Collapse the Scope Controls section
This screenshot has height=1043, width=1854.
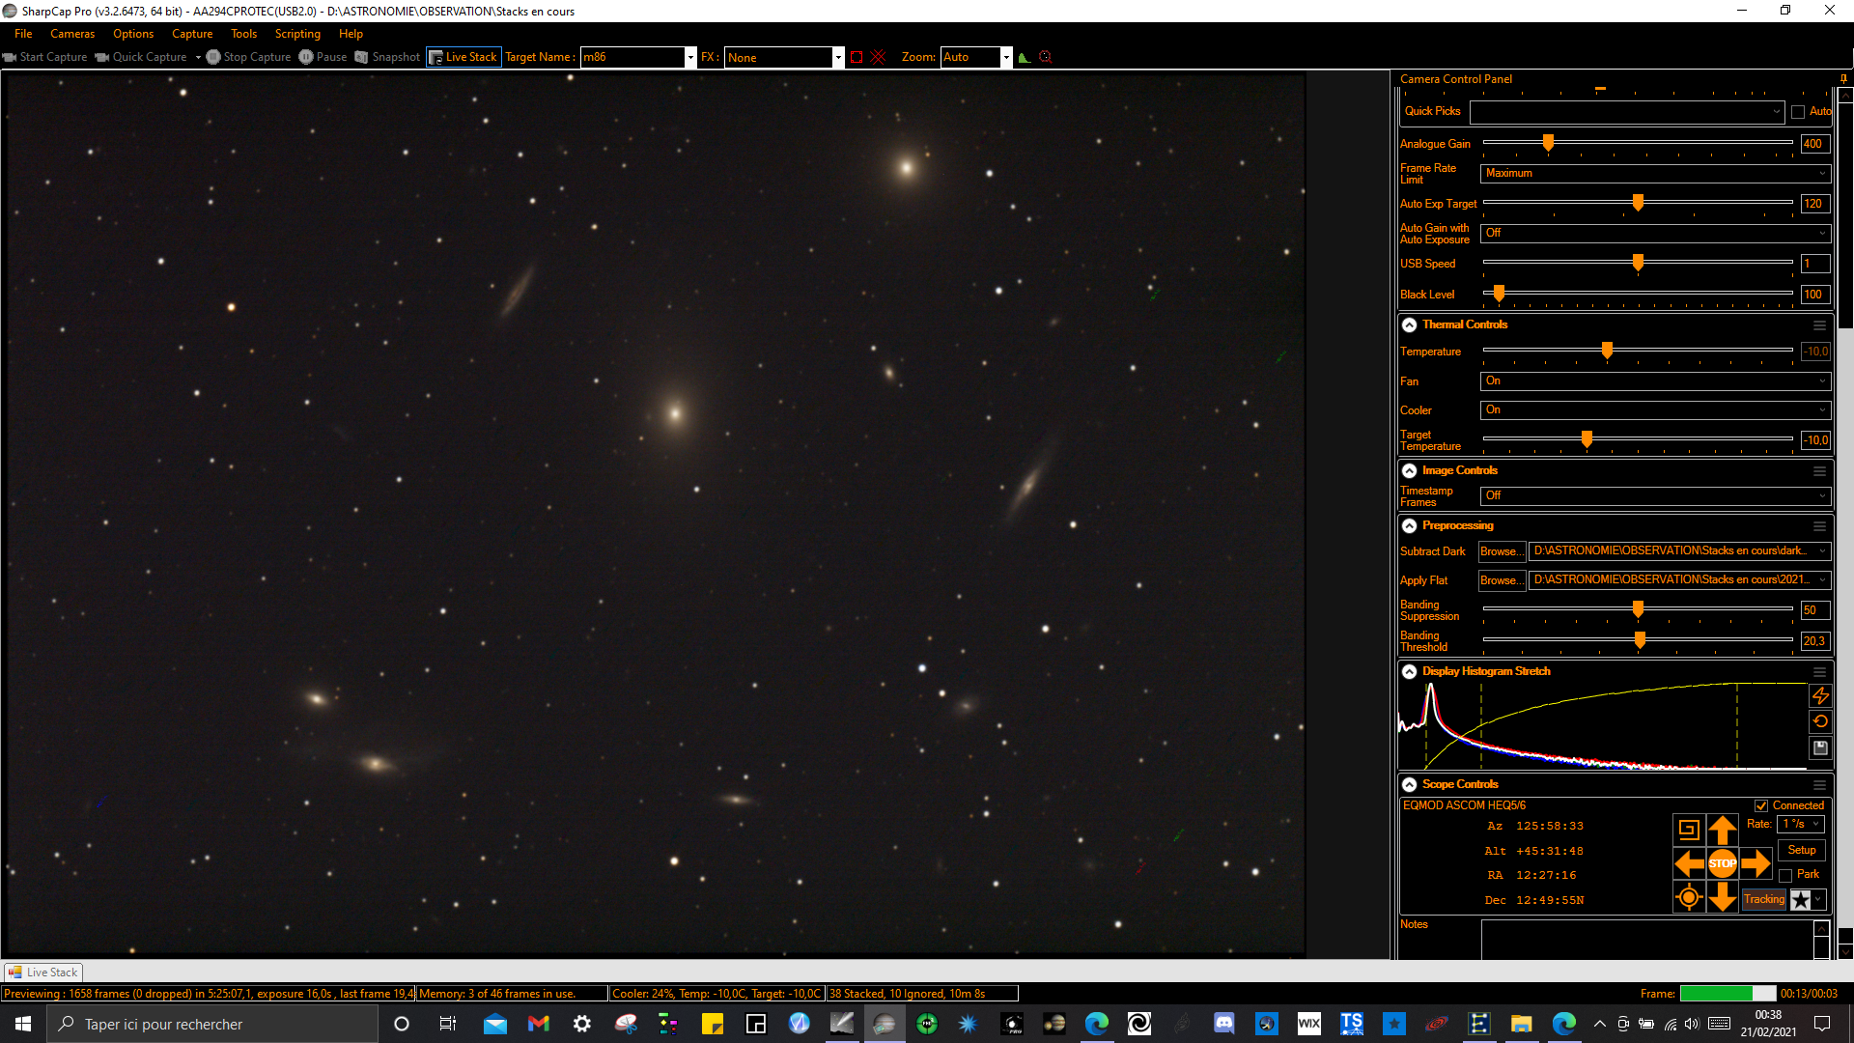point(1410,785)
